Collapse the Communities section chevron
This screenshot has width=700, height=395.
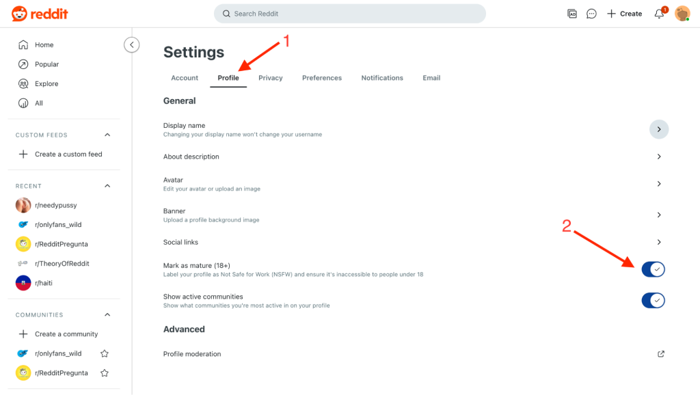(x=107, y=314)
